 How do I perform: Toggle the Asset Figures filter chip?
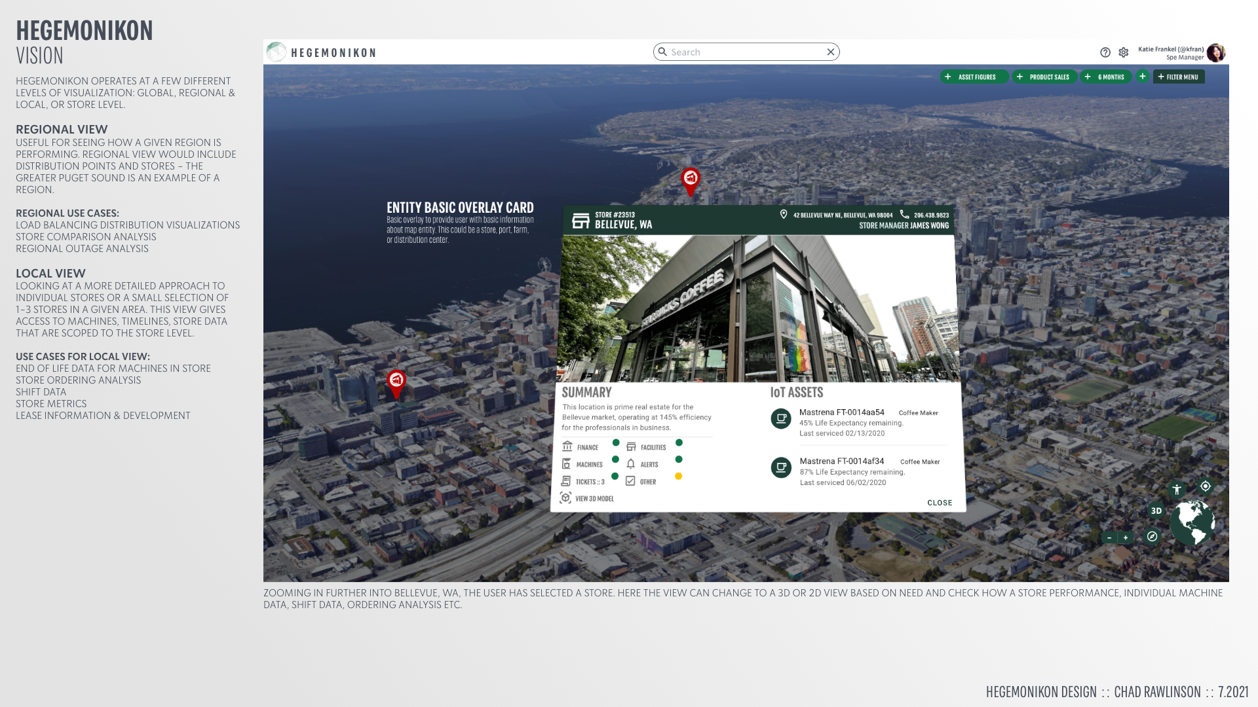(x=973, y=77)
